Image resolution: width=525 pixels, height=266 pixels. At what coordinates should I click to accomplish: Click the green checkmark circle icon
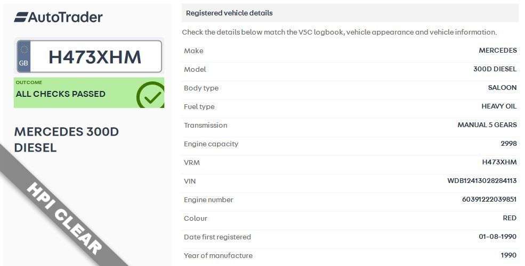pos(151,95)
